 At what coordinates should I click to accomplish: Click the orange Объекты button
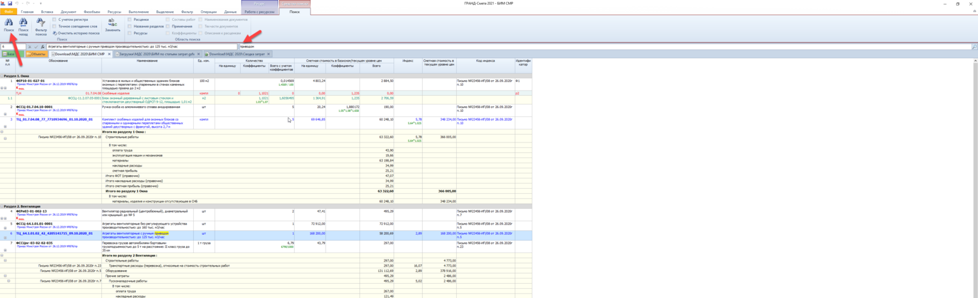(37, 55)
